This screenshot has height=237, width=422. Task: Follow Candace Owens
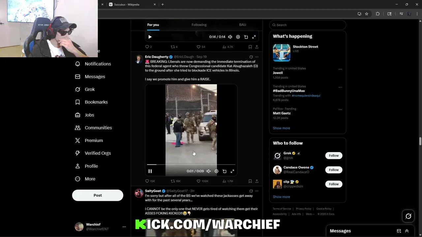[x=334, y=170]
